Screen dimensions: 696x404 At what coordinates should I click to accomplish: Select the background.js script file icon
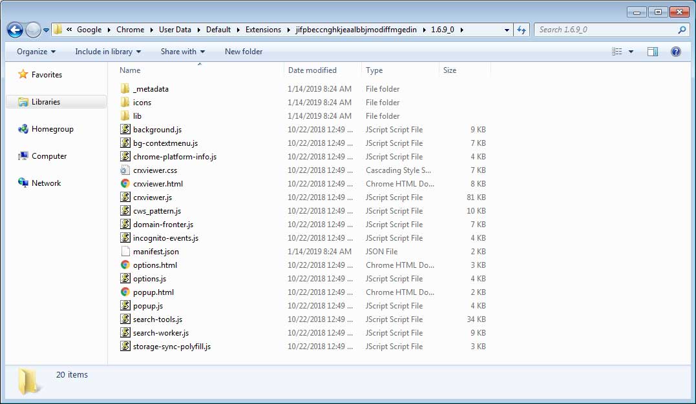[125, 130]
